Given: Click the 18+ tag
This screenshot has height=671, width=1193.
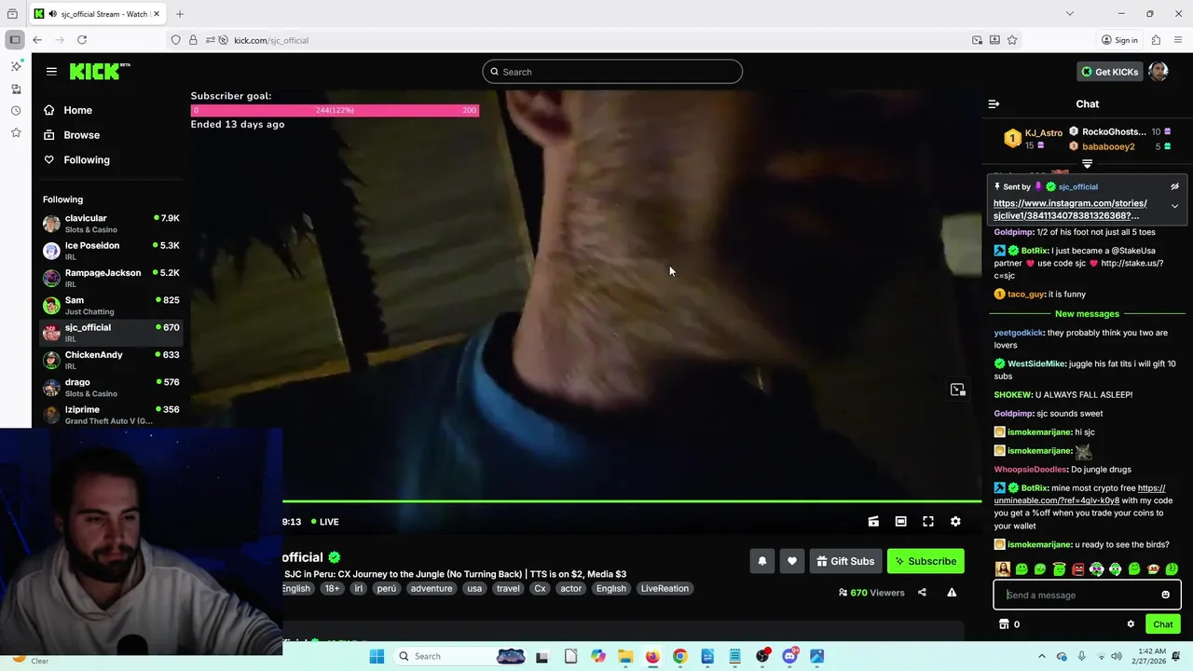Looking at the screenshot, I should tap(332, 588).
